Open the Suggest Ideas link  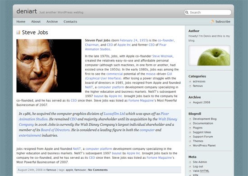(x=202, y=132)
